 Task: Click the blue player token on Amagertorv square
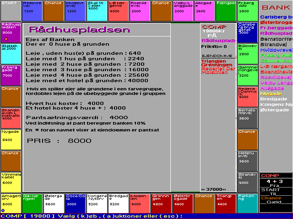tap(3, 211)
